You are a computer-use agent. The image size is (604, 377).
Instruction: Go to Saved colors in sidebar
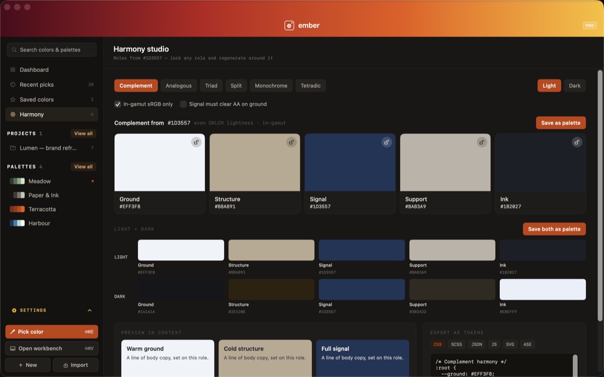[52, 100]
